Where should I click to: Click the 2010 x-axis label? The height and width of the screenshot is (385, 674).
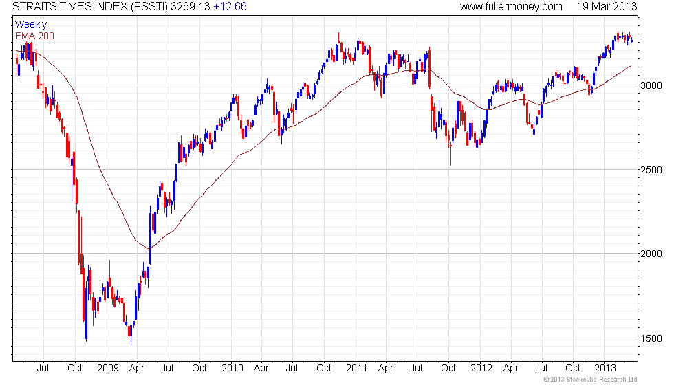point(232,368)
